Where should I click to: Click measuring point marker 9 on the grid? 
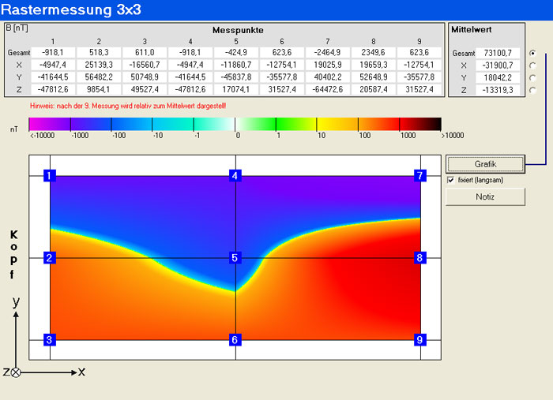[421, 340]
